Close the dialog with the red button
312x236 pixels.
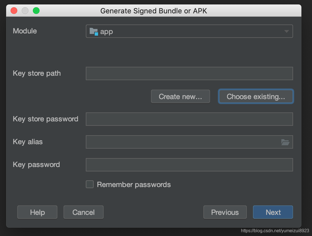(x=14, y=11)
